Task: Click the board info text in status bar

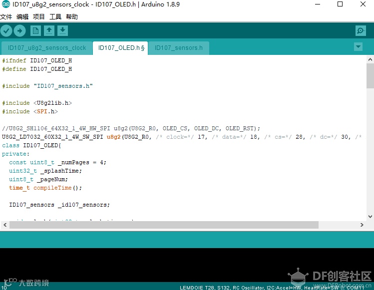Action: pos(272,288)
